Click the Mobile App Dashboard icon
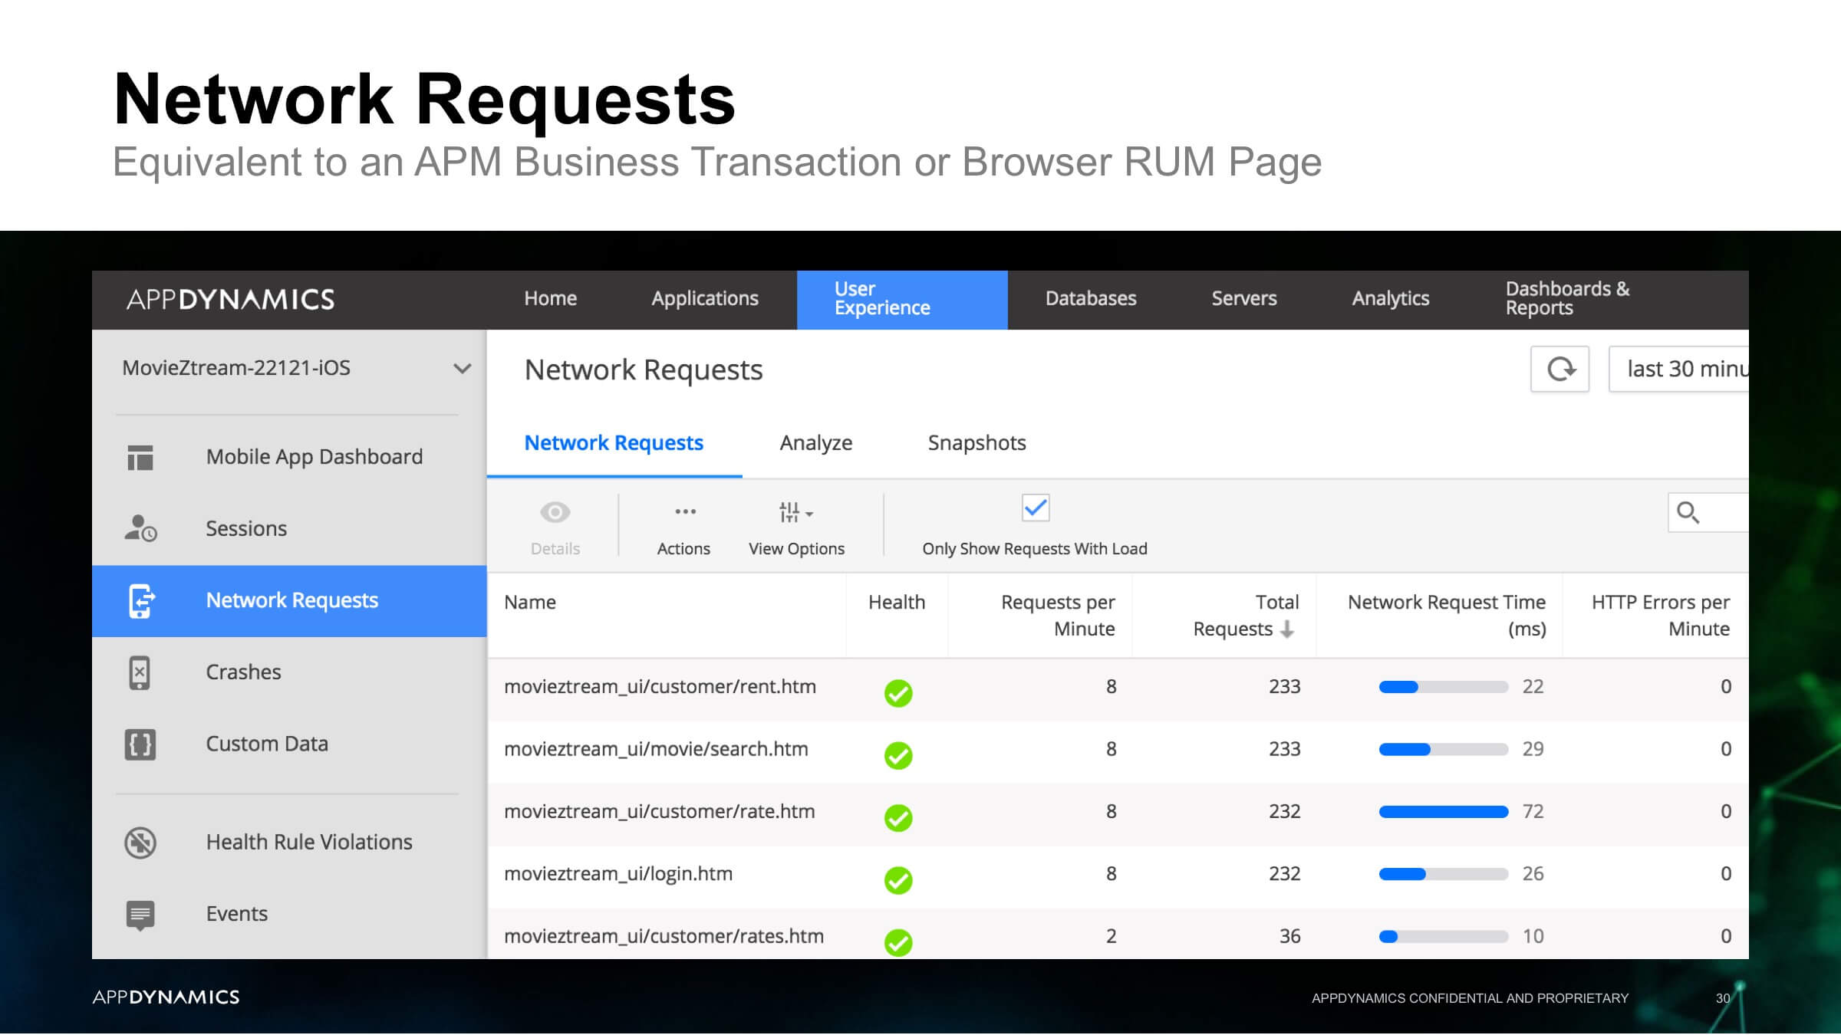The image size is (1841, 1035). pos(140,458)
